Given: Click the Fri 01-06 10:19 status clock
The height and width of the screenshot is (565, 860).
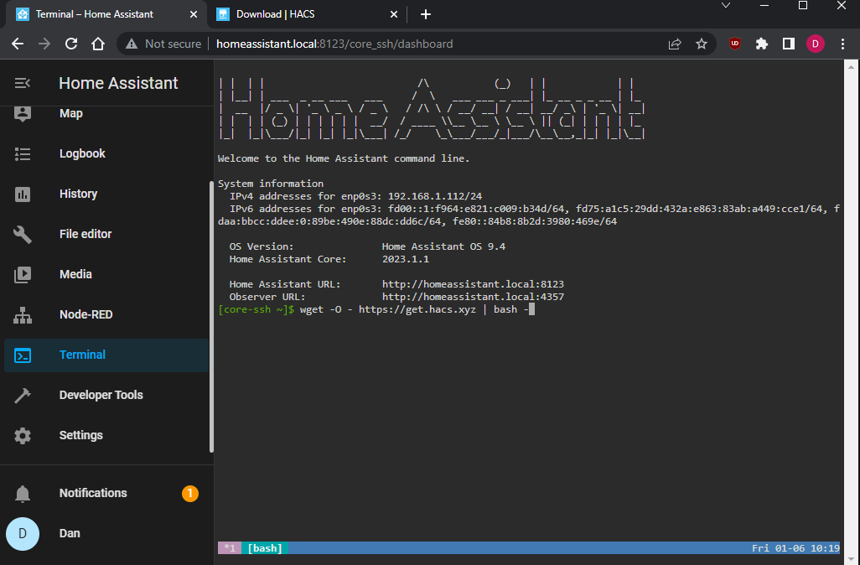Looking at the screenshot, I should click(795, 548).
